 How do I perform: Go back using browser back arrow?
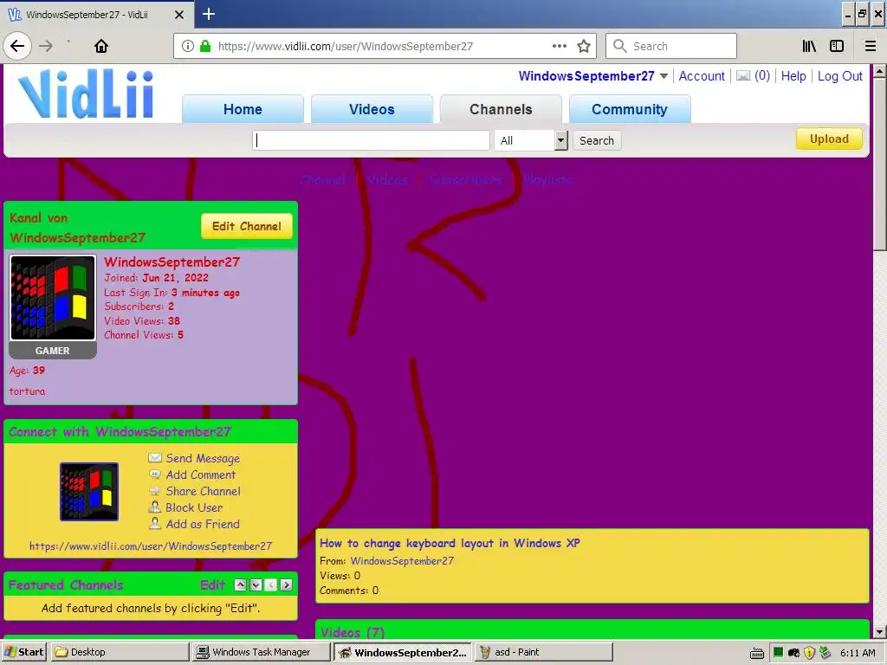pos(17,46)
